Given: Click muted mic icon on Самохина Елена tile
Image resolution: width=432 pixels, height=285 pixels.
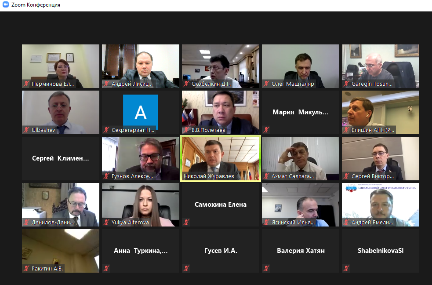Looking at the screenshot, I should pos(186,222).
